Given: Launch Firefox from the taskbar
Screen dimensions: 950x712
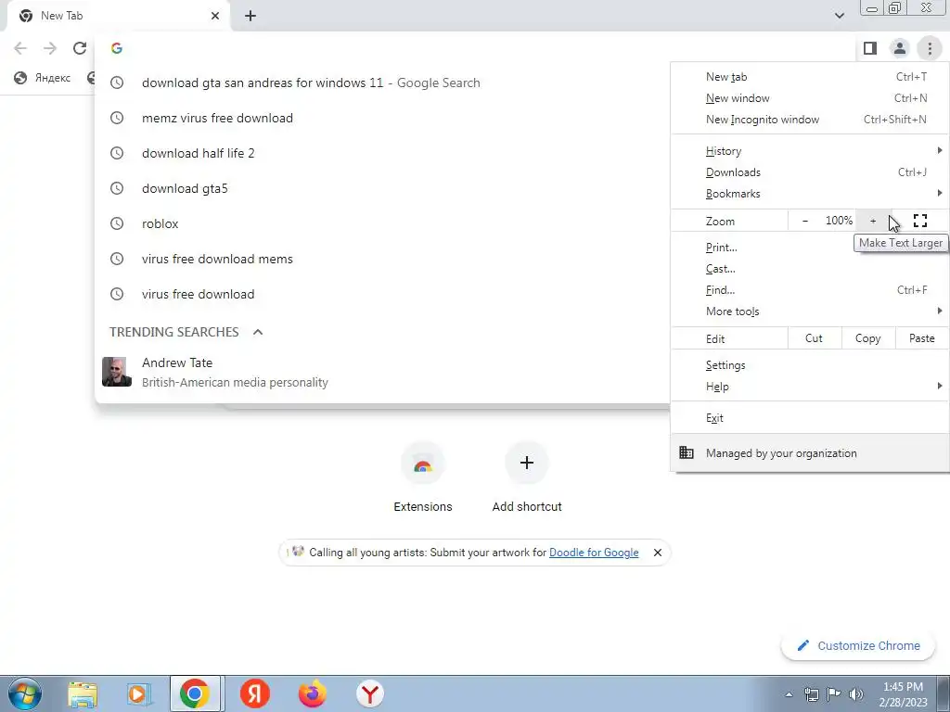Looking at the screenshot, I should 313,693.
